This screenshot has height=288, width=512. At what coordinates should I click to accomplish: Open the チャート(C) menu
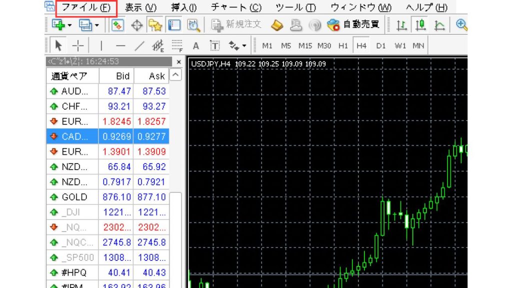(236, 7)
